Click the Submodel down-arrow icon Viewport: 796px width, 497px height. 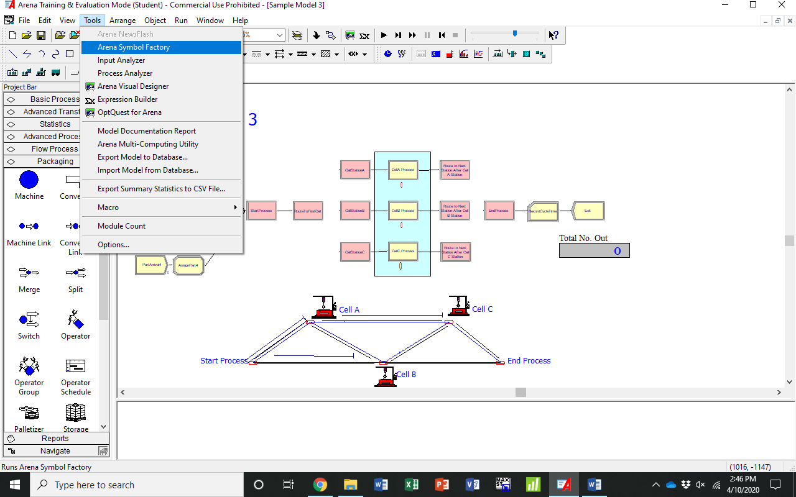317,35
